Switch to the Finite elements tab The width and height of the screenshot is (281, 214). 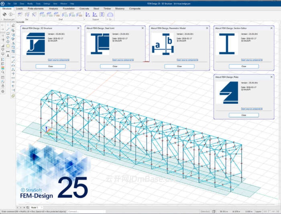(x=35, y=8)
